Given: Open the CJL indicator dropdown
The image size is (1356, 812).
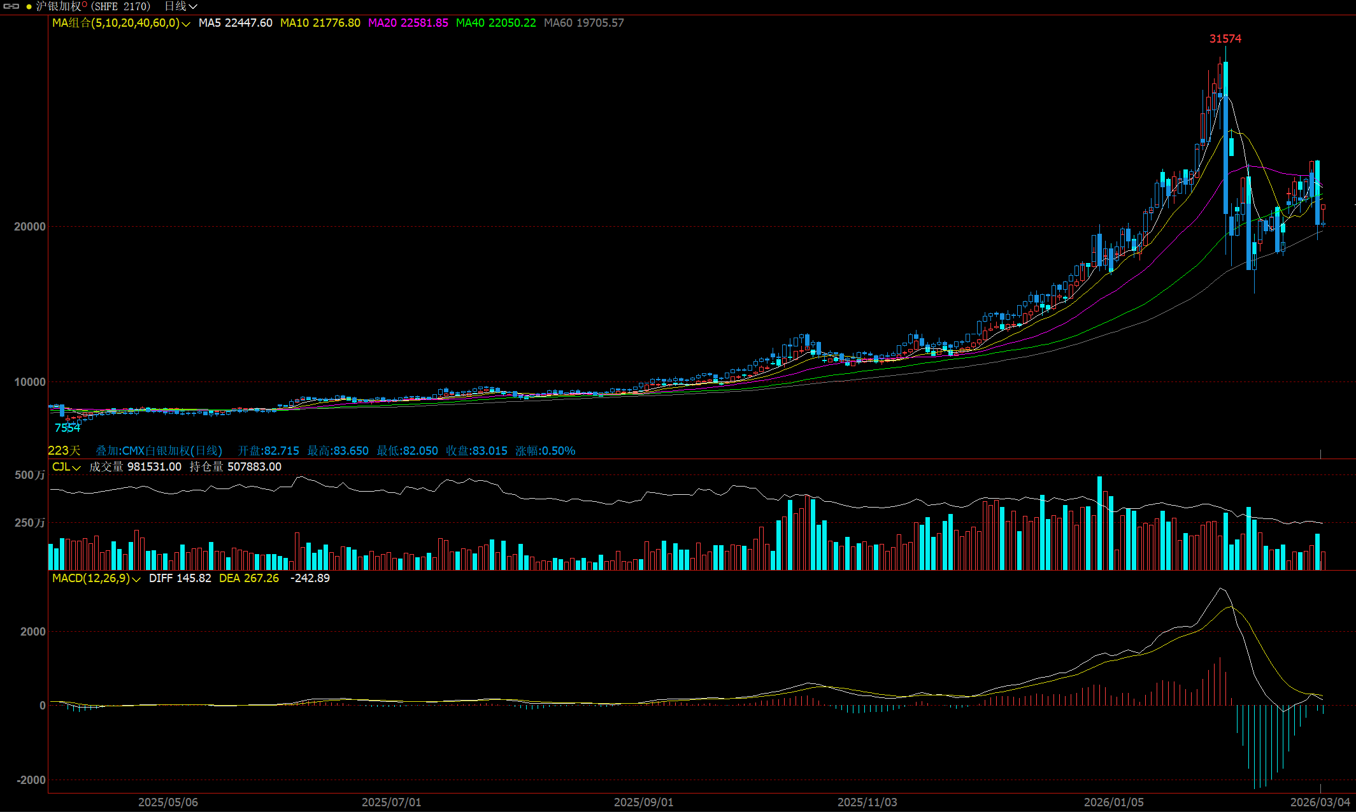Looking at the screenshot, I should [76, 467].
